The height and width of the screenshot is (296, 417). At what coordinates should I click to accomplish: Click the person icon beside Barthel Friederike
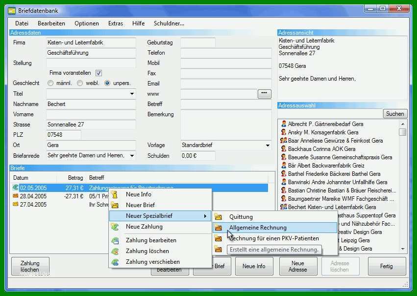284,173
